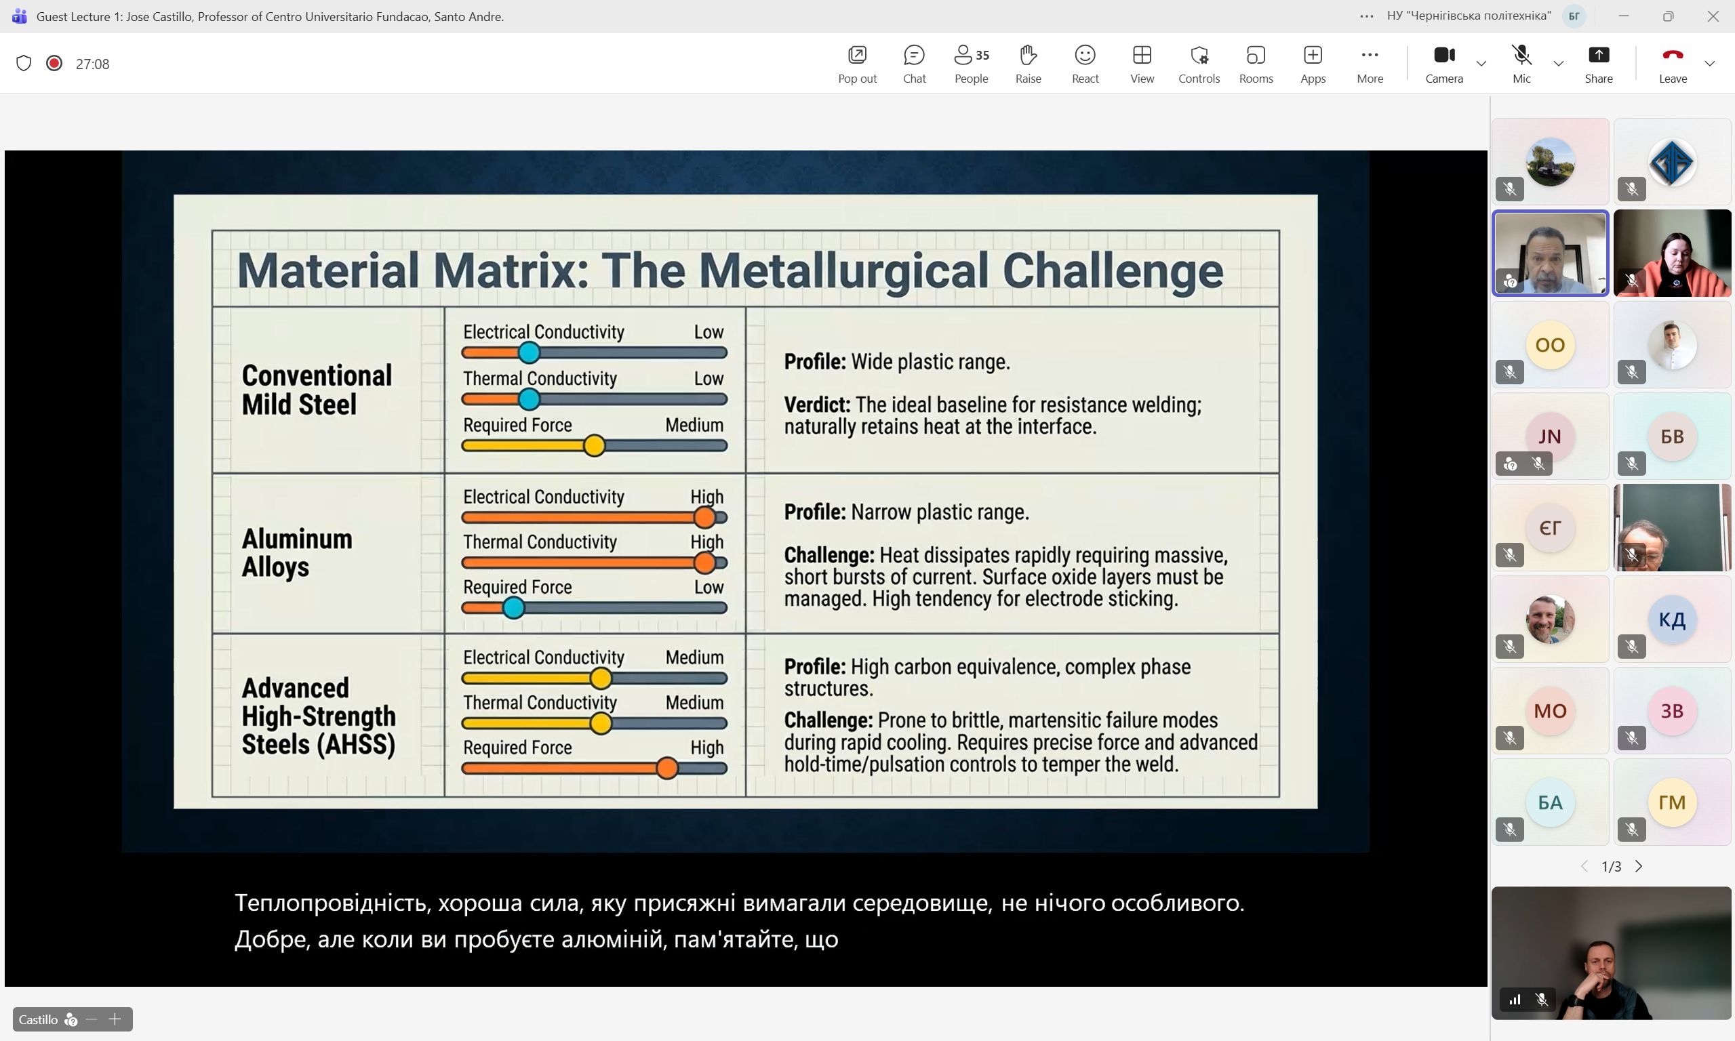
Task: Expand the Leave options dropdown arrow
Action: (x=1710, y=64)
